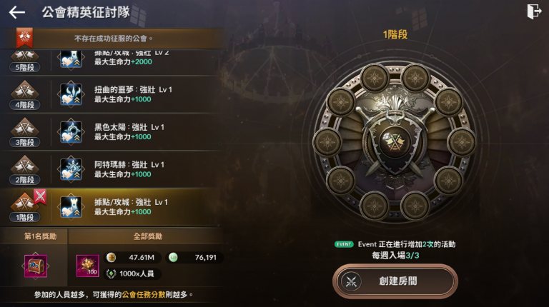Select the 5階段 stage badge
549x307 pixels.
tap(25, 61)
